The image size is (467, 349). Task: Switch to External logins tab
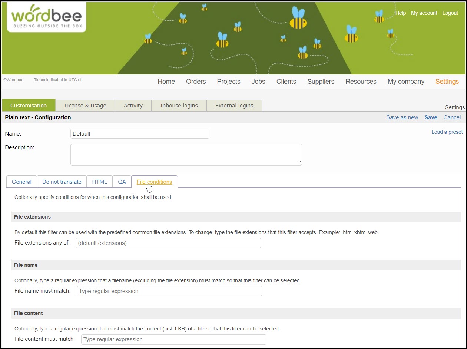(234, 106)
